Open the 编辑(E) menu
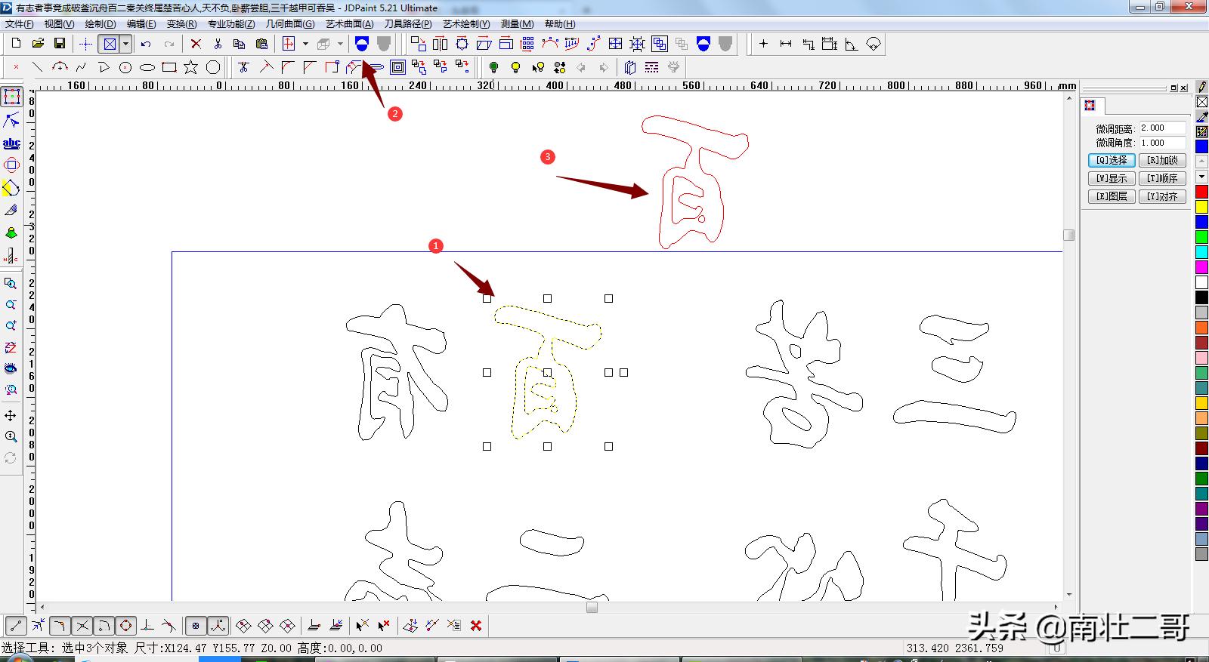This screenshot has width=1209, height=662. [141, 24]
